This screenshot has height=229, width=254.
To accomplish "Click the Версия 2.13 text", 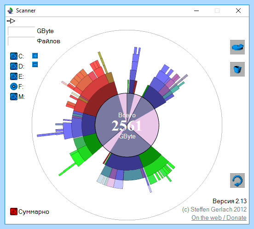I will (x=229, y=201).
